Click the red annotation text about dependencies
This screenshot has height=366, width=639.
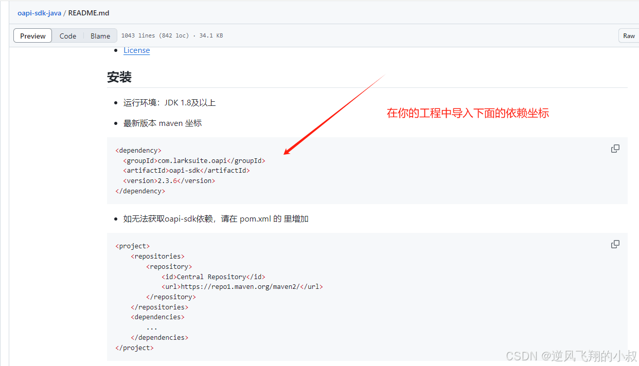tap(468, 113)
